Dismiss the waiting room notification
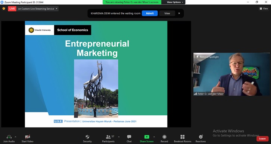The image size is (271, 144). pos(179,13)
